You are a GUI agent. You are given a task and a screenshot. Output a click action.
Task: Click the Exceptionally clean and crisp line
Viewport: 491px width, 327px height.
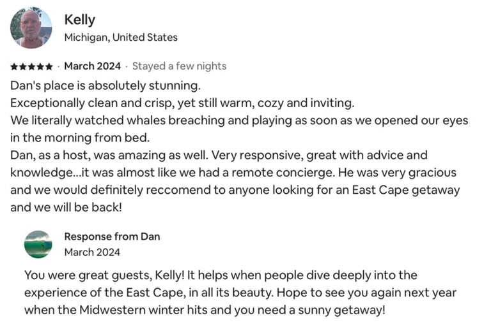(x=182, y=103)
